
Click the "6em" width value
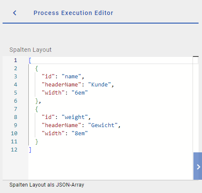(x=80, y=93)
